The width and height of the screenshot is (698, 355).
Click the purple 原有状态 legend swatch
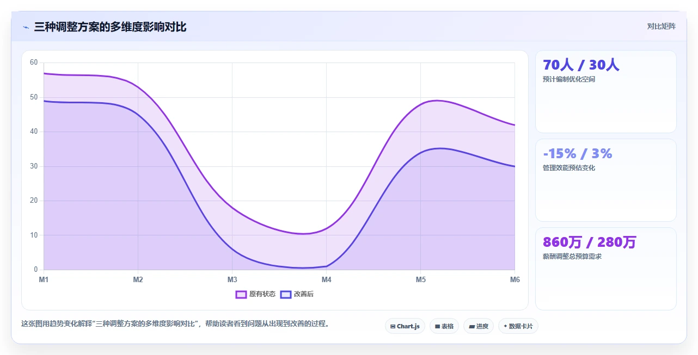(241, 294)
